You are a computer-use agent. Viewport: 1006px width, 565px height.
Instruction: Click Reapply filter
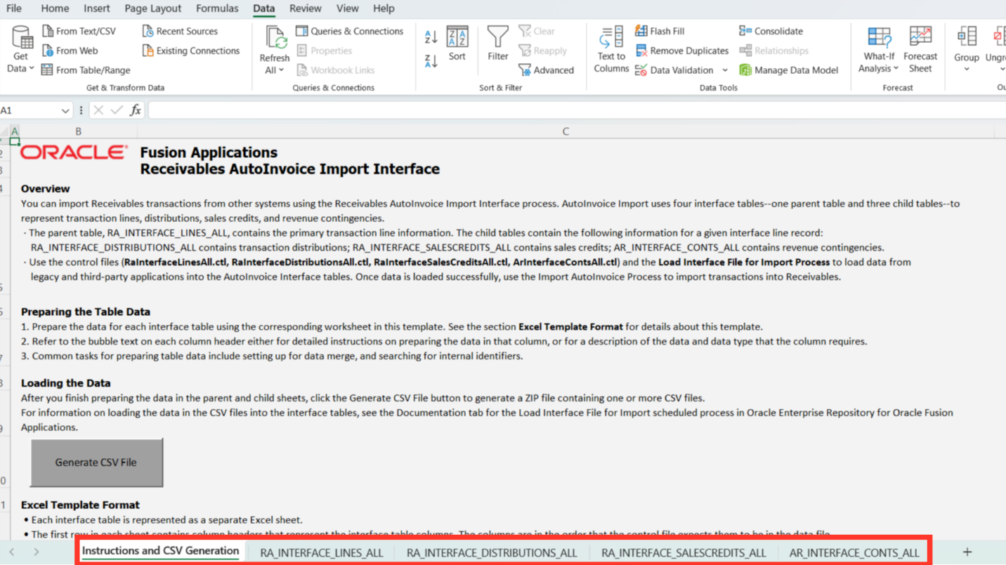tap(543, 51)
